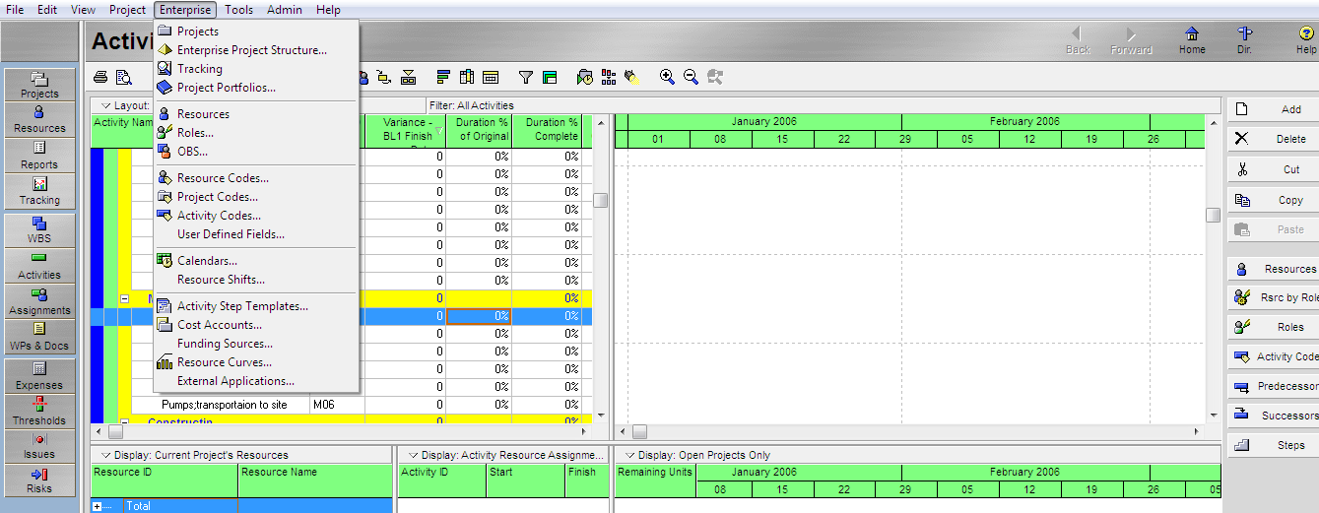Click the Zoom Out magnifier icon
1319x513 pixels.
[691, 77]
